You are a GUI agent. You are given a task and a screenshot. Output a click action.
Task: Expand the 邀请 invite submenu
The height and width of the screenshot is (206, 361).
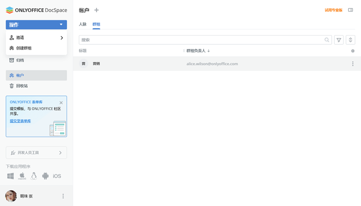pos(36,38)
